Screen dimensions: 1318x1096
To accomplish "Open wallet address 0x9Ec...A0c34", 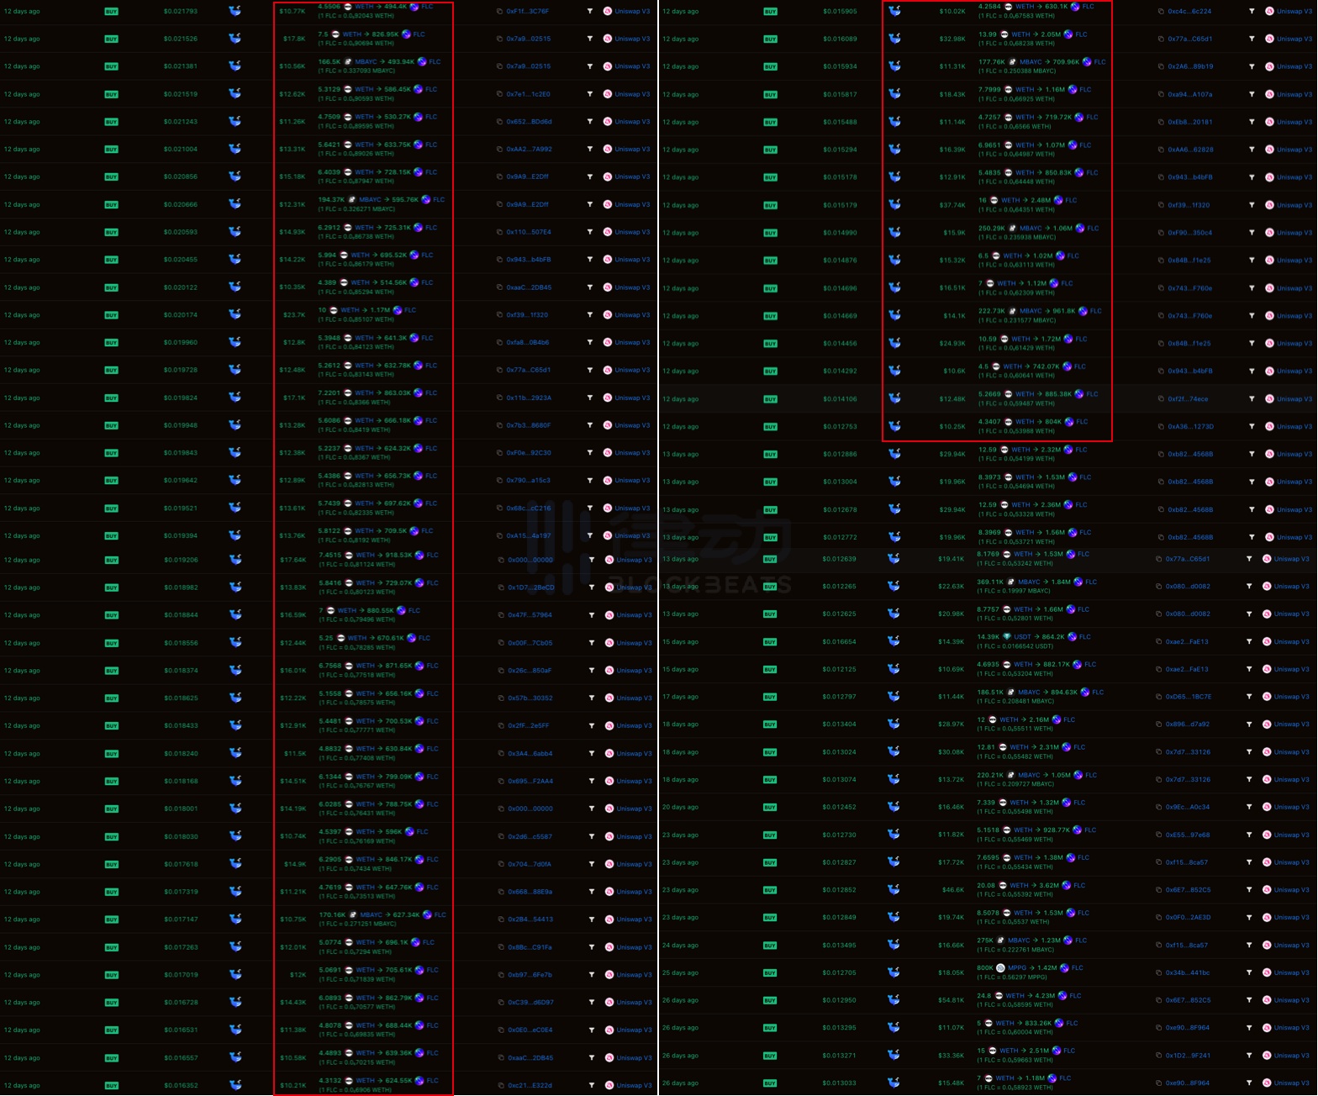I will pos(1188,807).
